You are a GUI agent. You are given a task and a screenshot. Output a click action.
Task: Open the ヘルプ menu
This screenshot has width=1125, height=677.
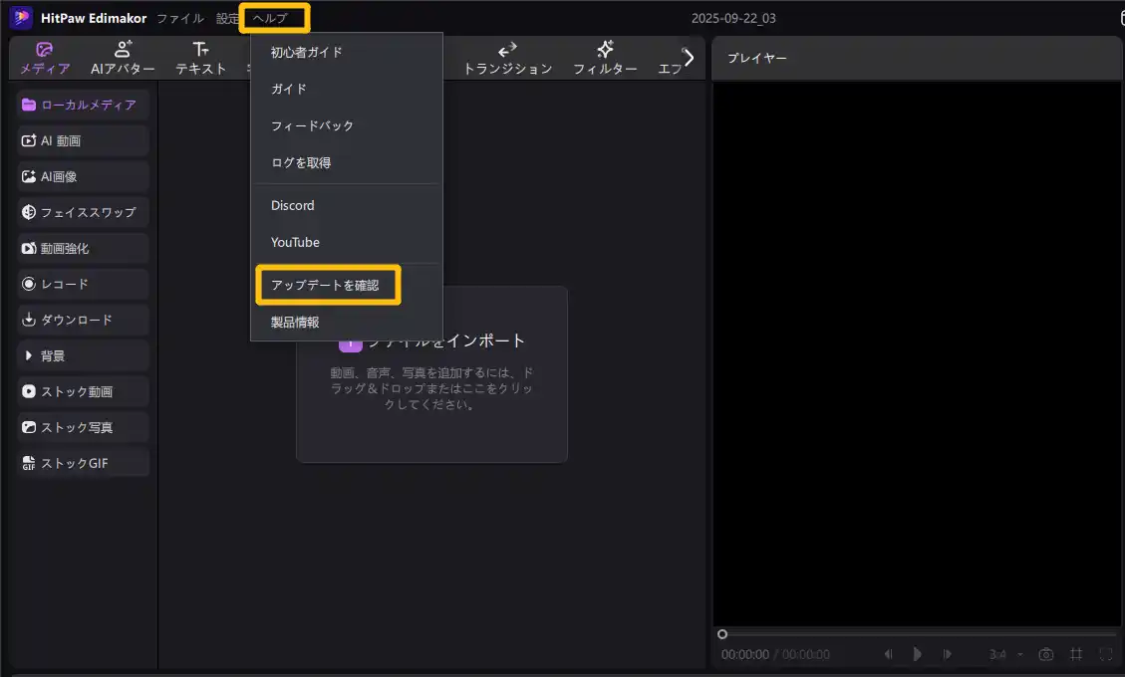click(x=270, y=18)
